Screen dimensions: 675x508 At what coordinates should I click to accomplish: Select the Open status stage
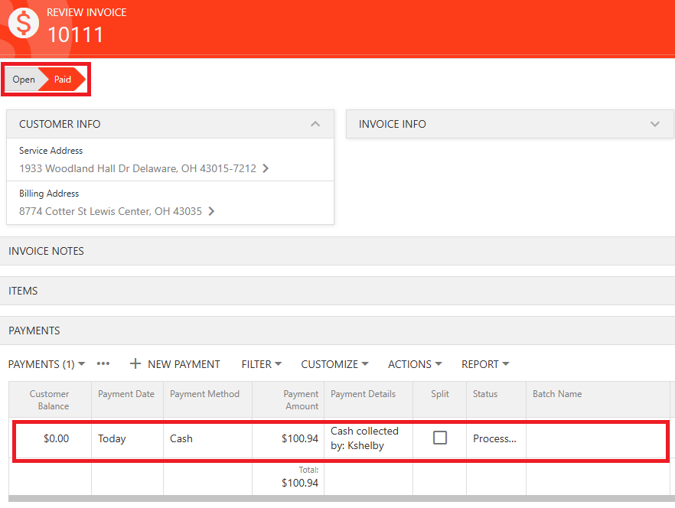click(x=23, y=80)
